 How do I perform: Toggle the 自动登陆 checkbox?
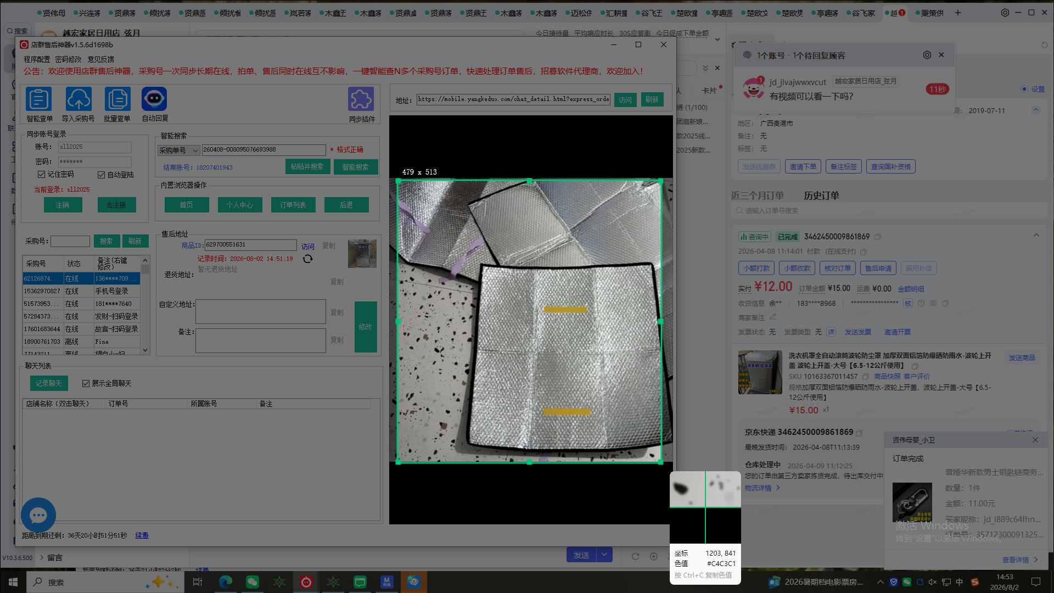tap(101, 175)
